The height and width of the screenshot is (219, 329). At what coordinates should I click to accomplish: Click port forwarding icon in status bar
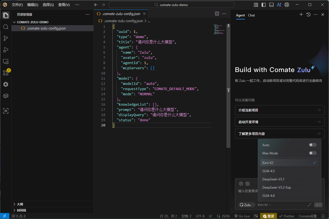click(x=256, y=216)
